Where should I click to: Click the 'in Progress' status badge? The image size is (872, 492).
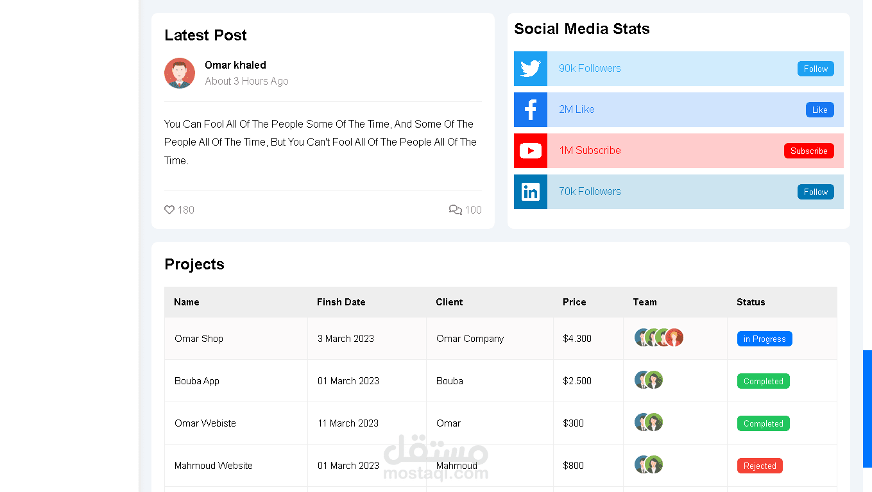(x=764, y=339)
